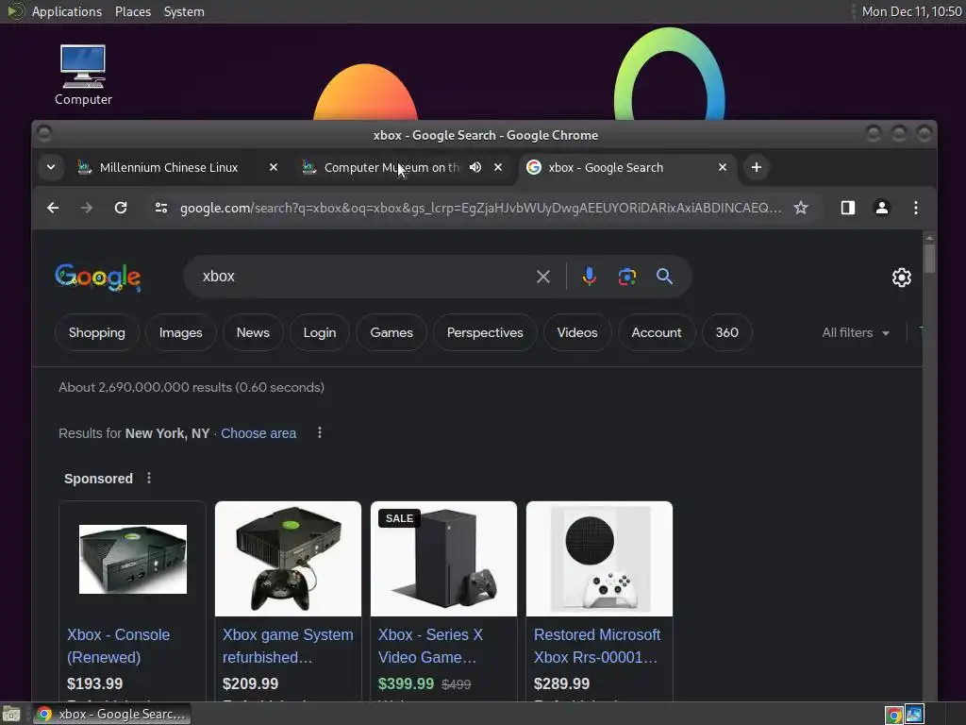Click the $399.99 sale price

406,683
